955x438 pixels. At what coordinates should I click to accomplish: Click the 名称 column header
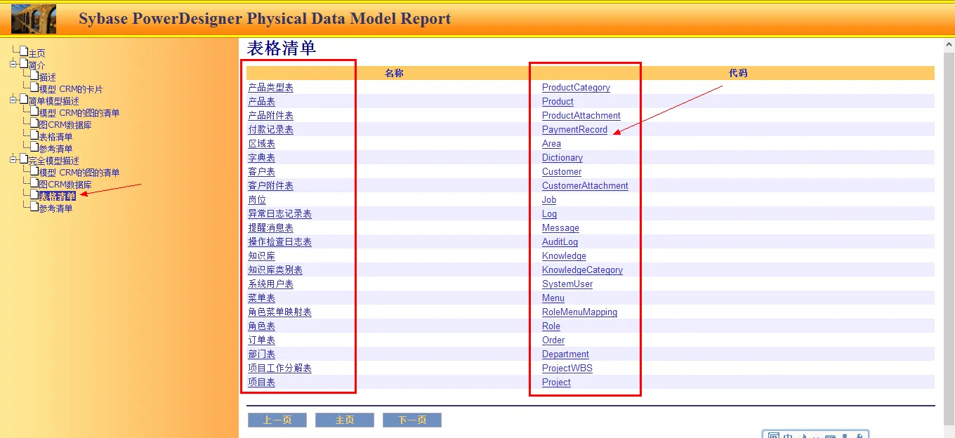pos(394,73)
